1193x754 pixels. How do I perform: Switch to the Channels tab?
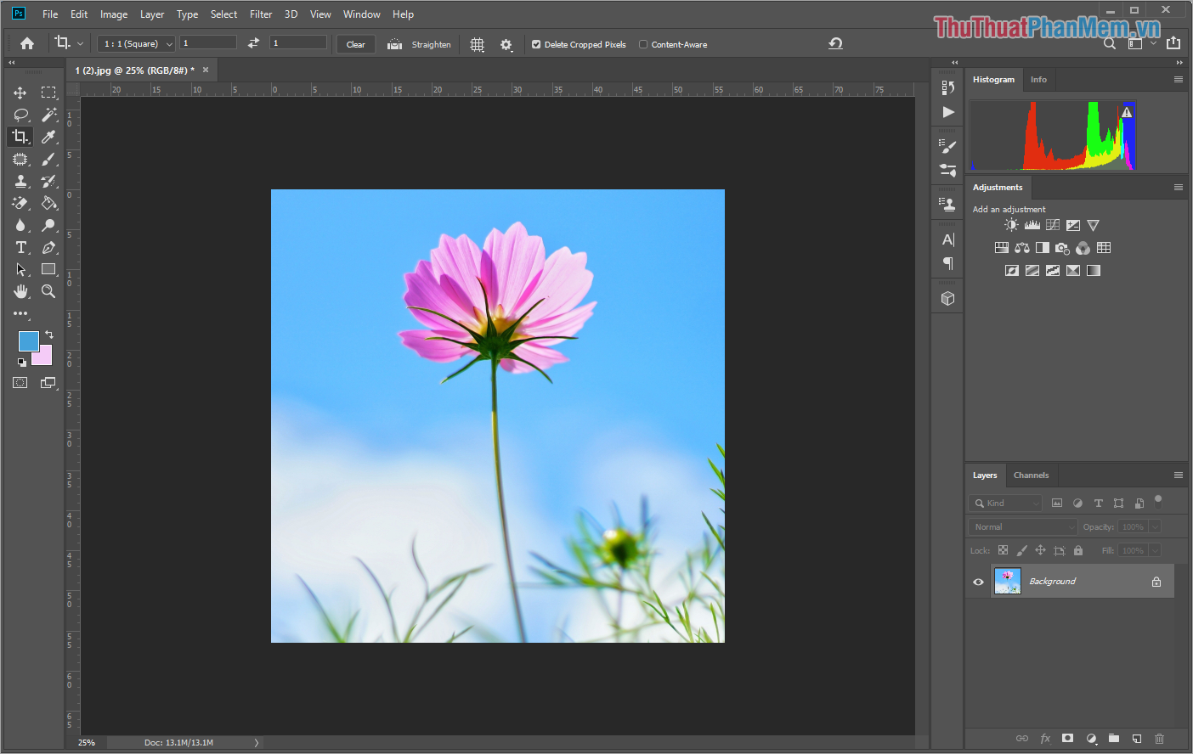pos(1031,475)
